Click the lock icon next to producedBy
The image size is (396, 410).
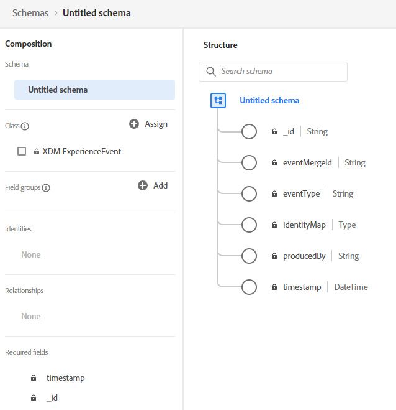pyautogui.click(x=274, y=256)
